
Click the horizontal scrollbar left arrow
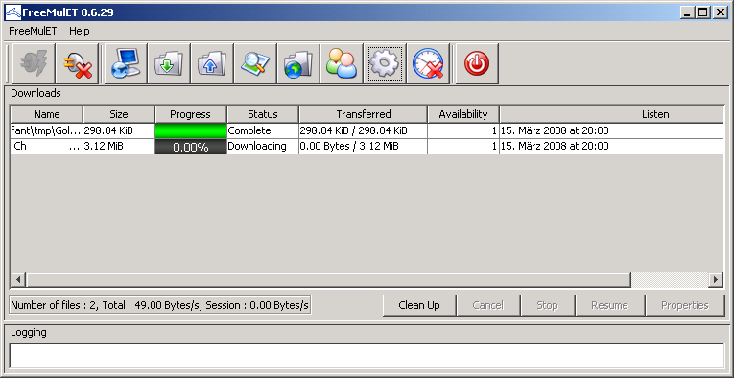tap(18, 280)
